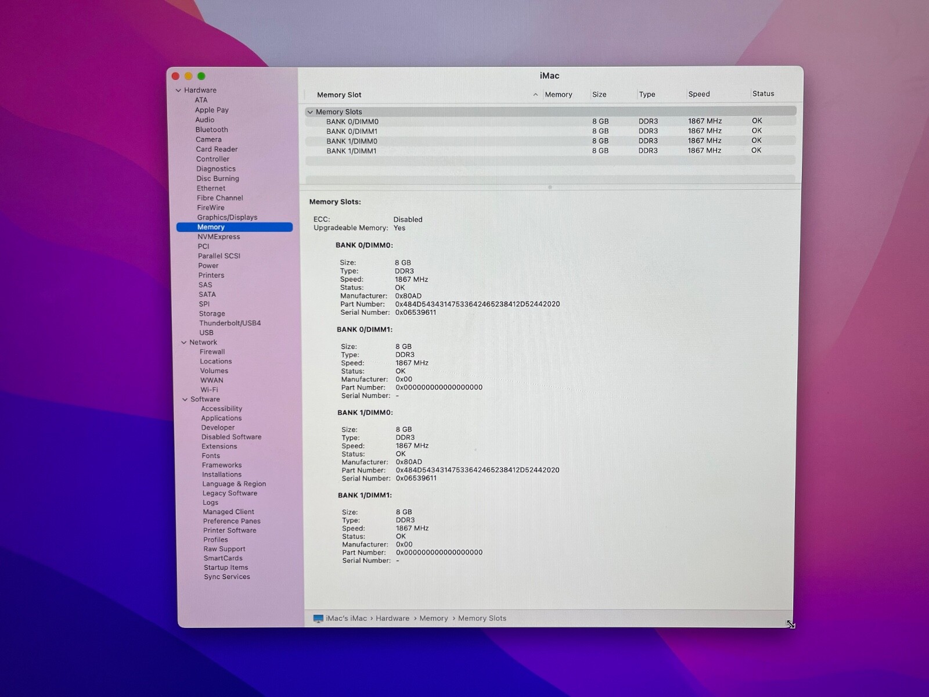Select Fonts under Software
The width and height of the screenshot is (929, 697).
click(211, 456)
